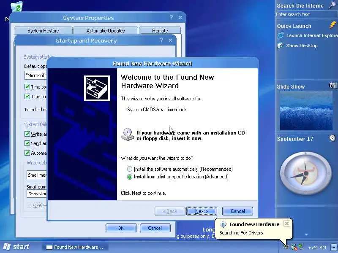
Task: Toggle second 'Time to' checkbox in System startup
Action: click(x=27, y=97)
